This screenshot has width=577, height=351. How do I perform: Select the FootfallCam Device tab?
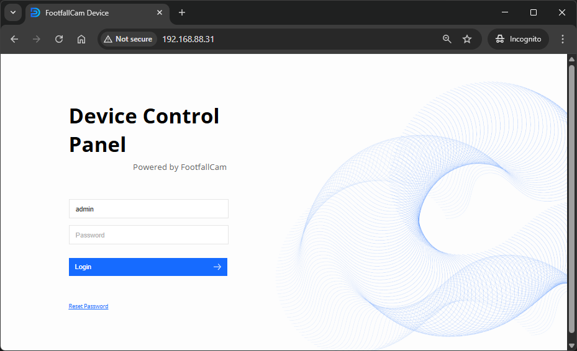point(87,12)
